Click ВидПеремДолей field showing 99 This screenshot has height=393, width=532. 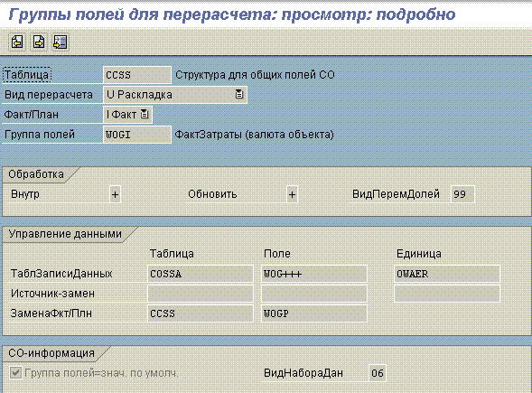pos(462,194)
